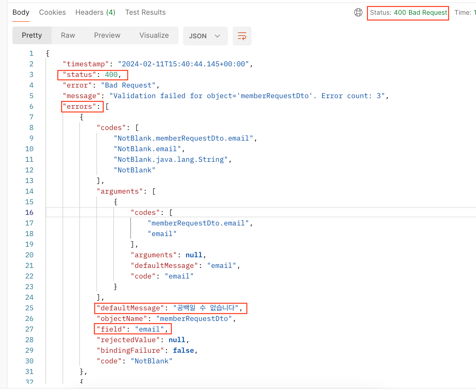Viewport: 476px width, 389px height.
Task: Click "NotBlank.memberRequestDto.email" text
Action: [x=183, y=138]
